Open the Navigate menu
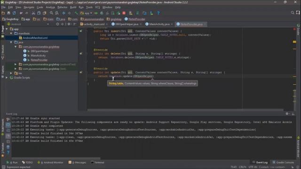The width and height of the screenshot is (301, 169). pyautogui.click(x=29, y=8)
